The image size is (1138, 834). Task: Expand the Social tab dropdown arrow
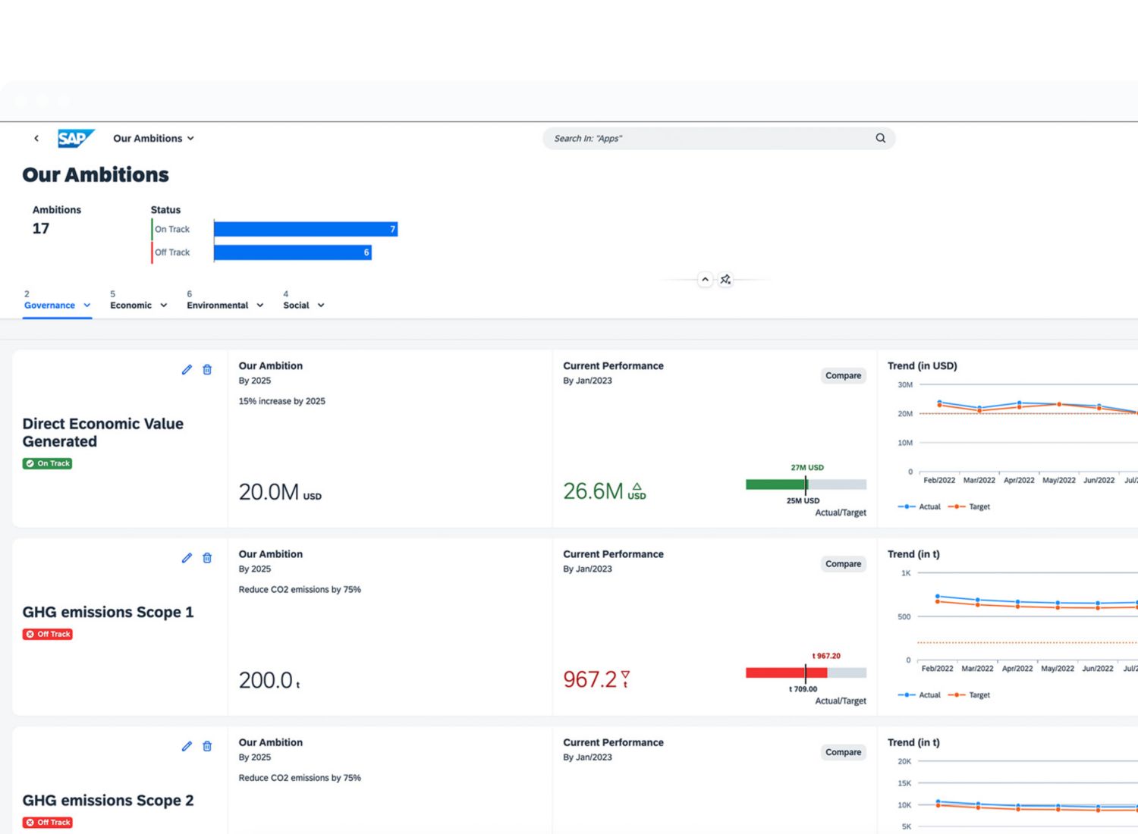(321, 306)
